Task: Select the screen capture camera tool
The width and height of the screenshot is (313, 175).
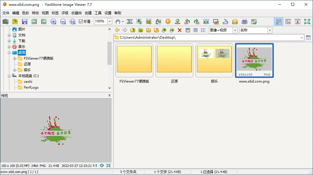Action: pos(5,21)
